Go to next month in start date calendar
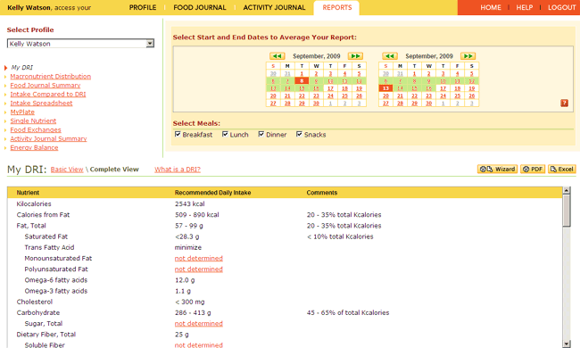Viewport: 580px width, 348px height. tap(355, 56)
